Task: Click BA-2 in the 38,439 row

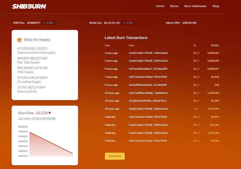Action: [x=196, y=77]
